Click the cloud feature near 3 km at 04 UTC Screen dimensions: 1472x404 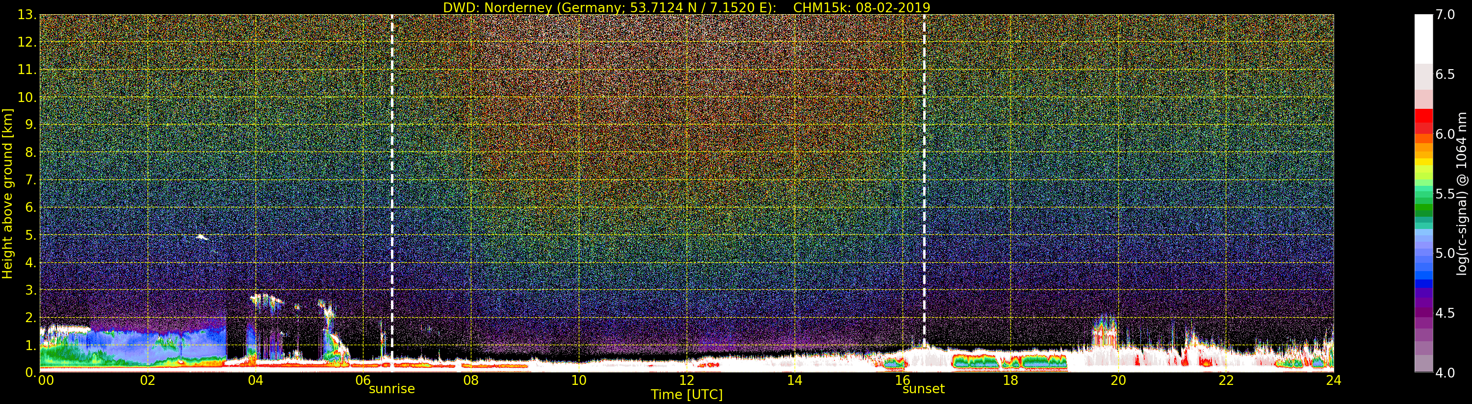[266, 301]
